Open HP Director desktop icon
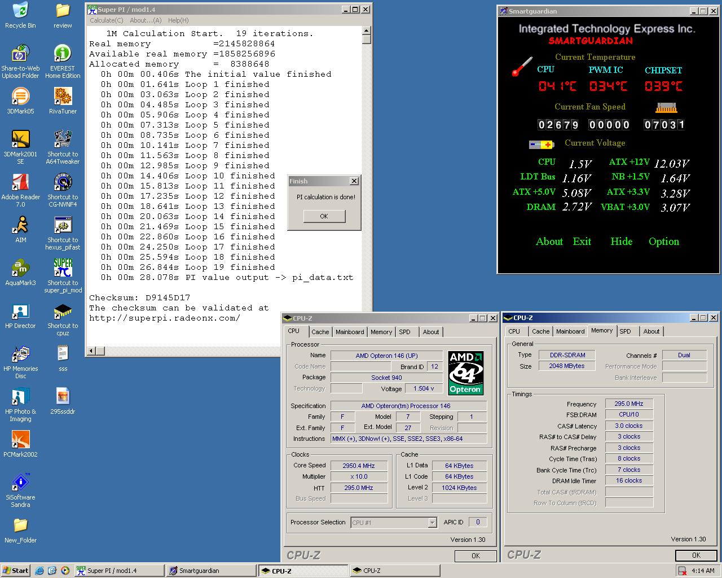Screen dimensions: 722x578 [x=20, y=316]
